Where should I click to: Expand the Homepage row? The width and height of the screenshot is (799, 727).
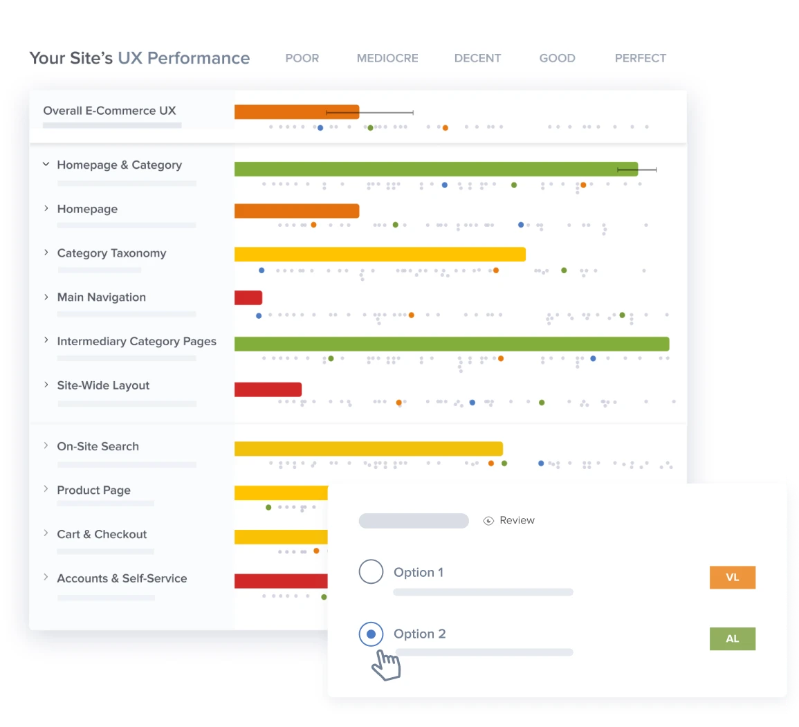tap(46, 208)
